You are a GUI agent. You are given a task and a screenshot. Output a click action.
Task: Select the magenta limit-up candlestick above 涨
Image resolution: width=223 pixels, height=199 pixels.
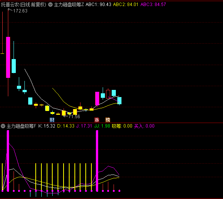(97, 99)
